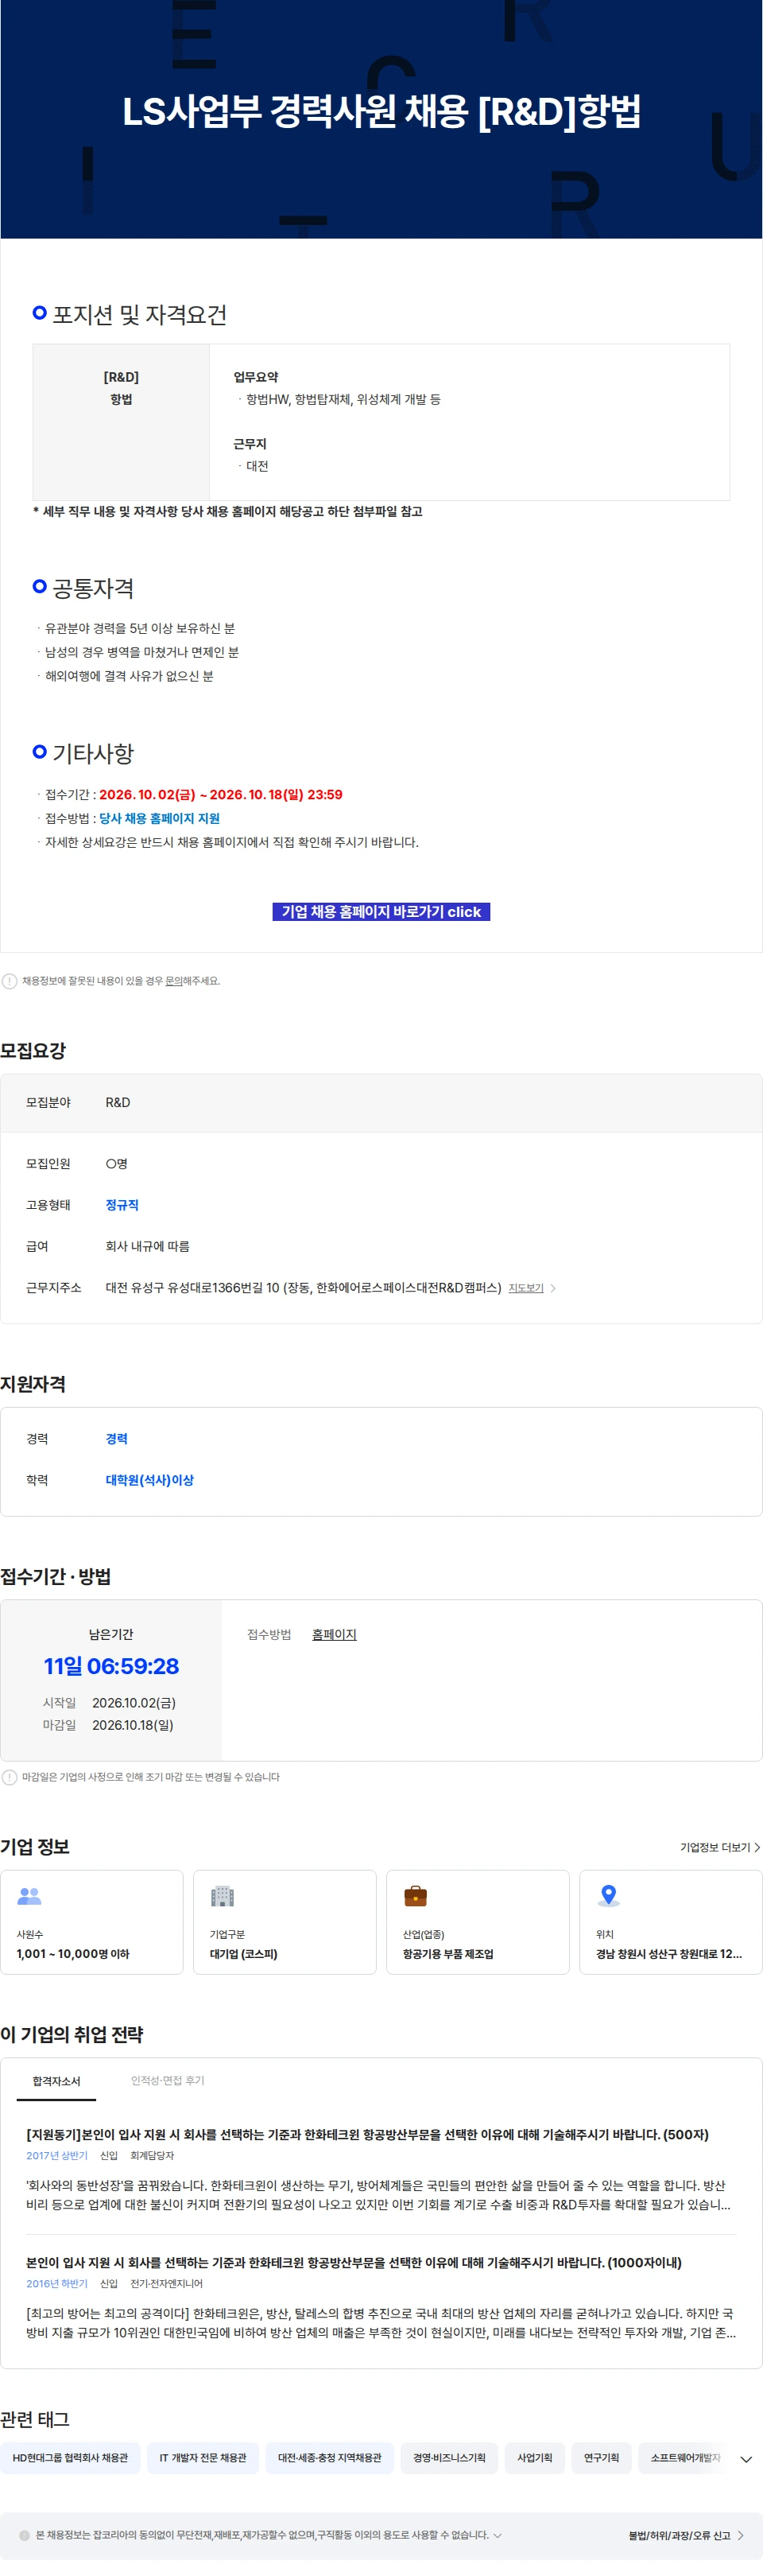Click the info icon beside 마감일 notice
The width and height of the screenshot is (763, 2576).
tap(10, 1777)
